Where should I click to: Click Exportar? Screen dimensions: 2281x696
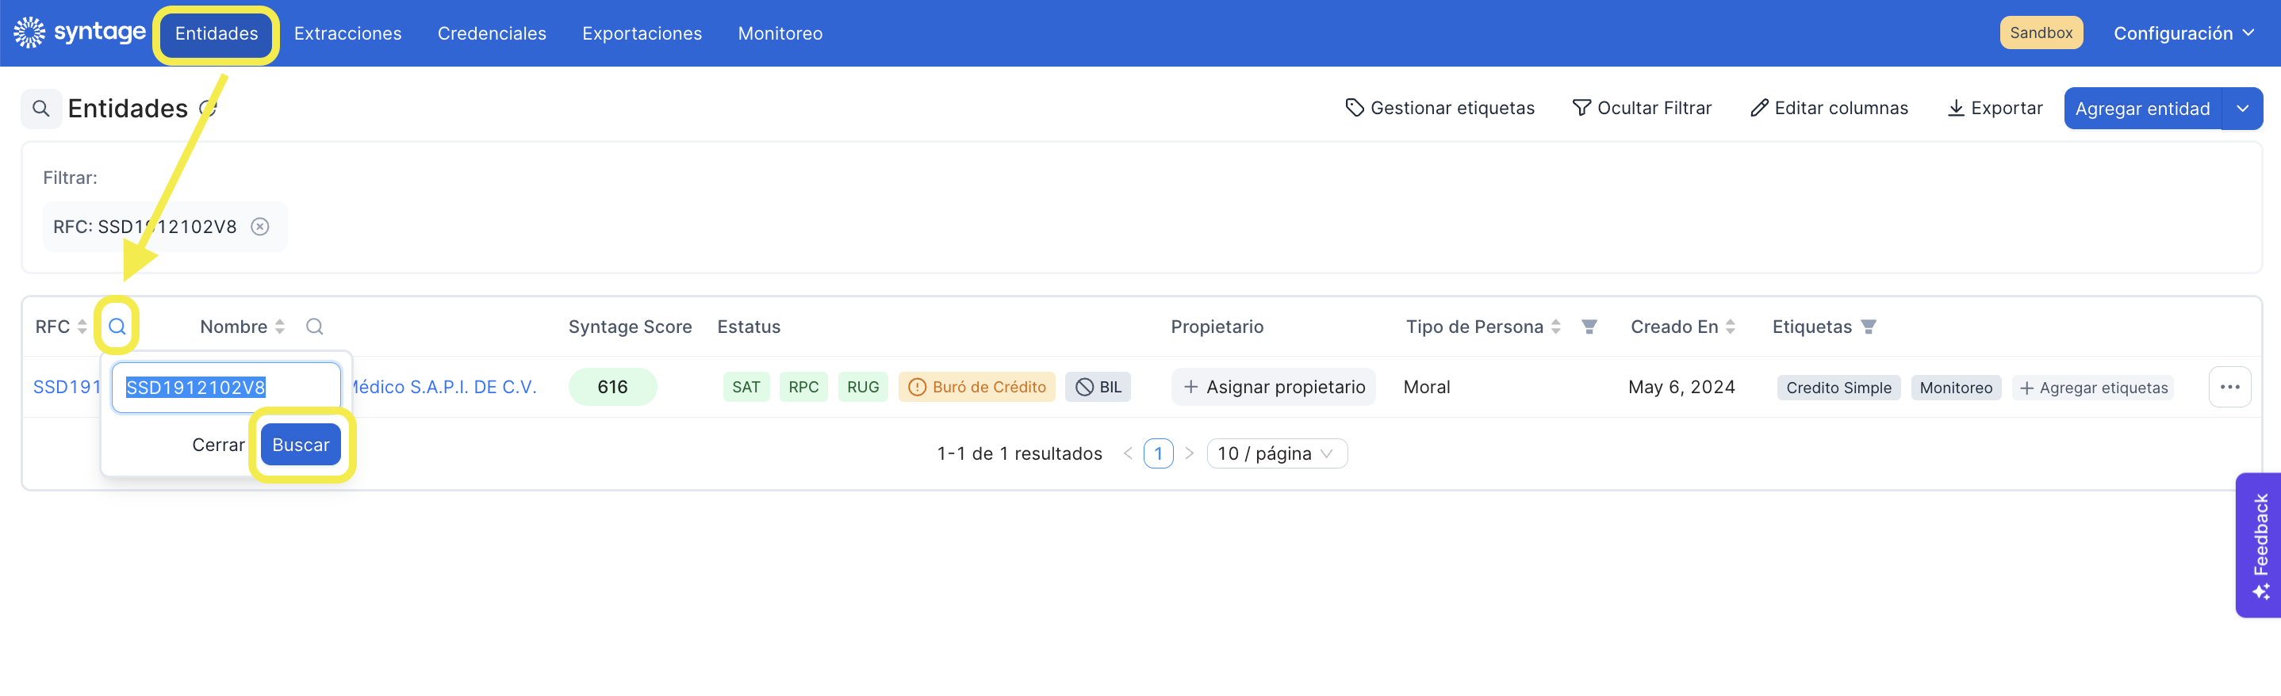tap(1995, 108)
